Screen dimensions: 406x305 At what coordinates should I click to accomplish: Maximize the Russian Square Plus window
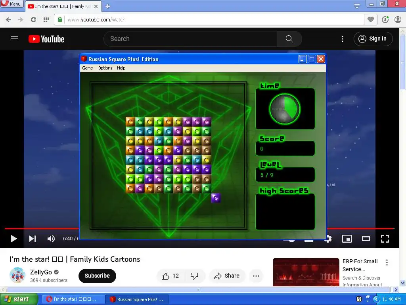(x=312, y=59)
